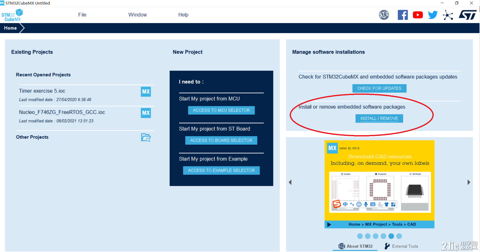This screenshot has height=252, width=480.
Task: Select the fifth highlighted carousel dot
Action: (x=391, y=236)
